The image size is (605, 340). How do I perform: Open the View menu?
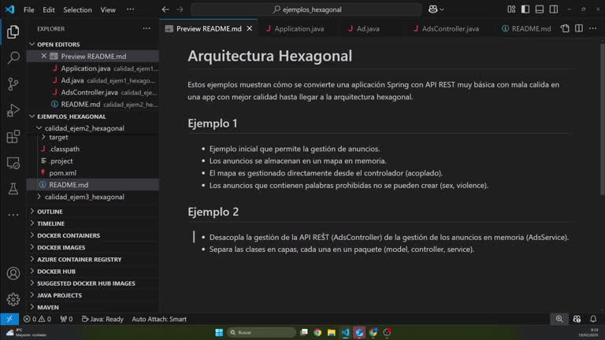(x=108, y=9)
